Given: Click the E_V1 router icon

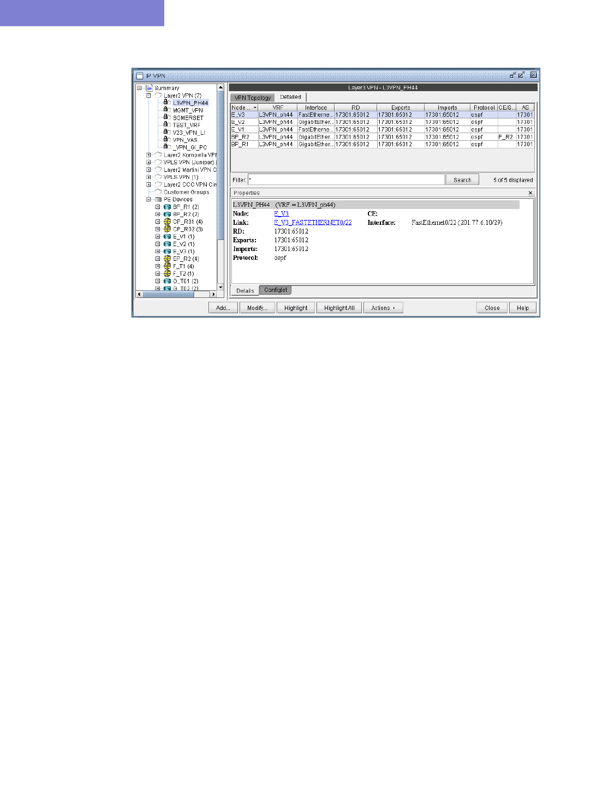Looking at the screenshot, I should [168, 236].
